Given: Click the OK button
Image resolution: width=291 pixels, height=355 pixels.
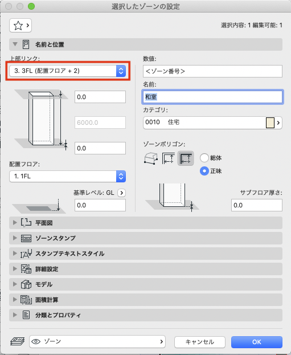Looking at the screenshot, I should 257,342.
